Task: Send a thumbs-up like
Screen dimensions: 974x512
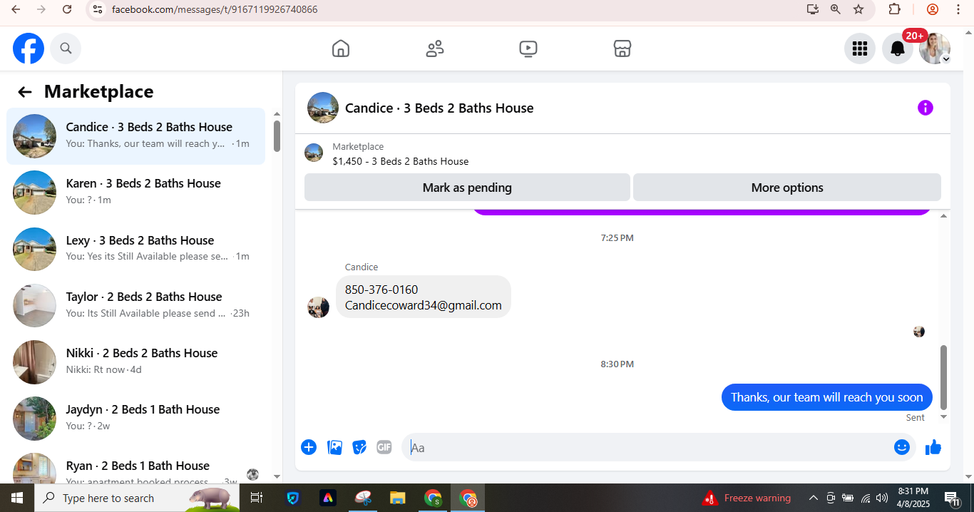Action: coord(933,447)
